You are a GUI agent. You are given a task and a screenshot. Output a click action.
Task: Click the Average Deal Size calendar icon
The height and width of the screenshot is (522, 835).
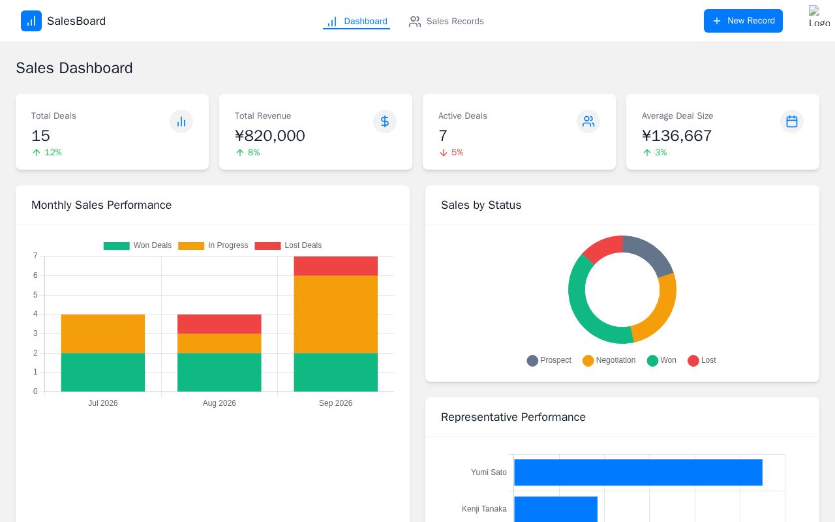(x=792, y=121)
